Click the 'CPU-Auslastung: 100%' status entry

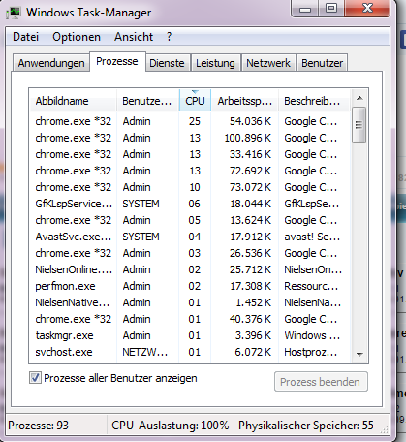[171, 426]
